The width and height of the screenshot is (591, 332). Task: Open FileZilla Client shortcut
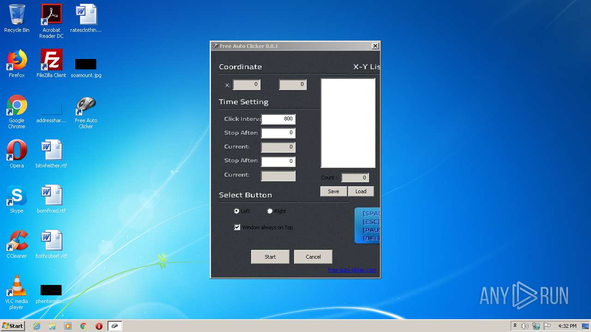pos(51,64)
